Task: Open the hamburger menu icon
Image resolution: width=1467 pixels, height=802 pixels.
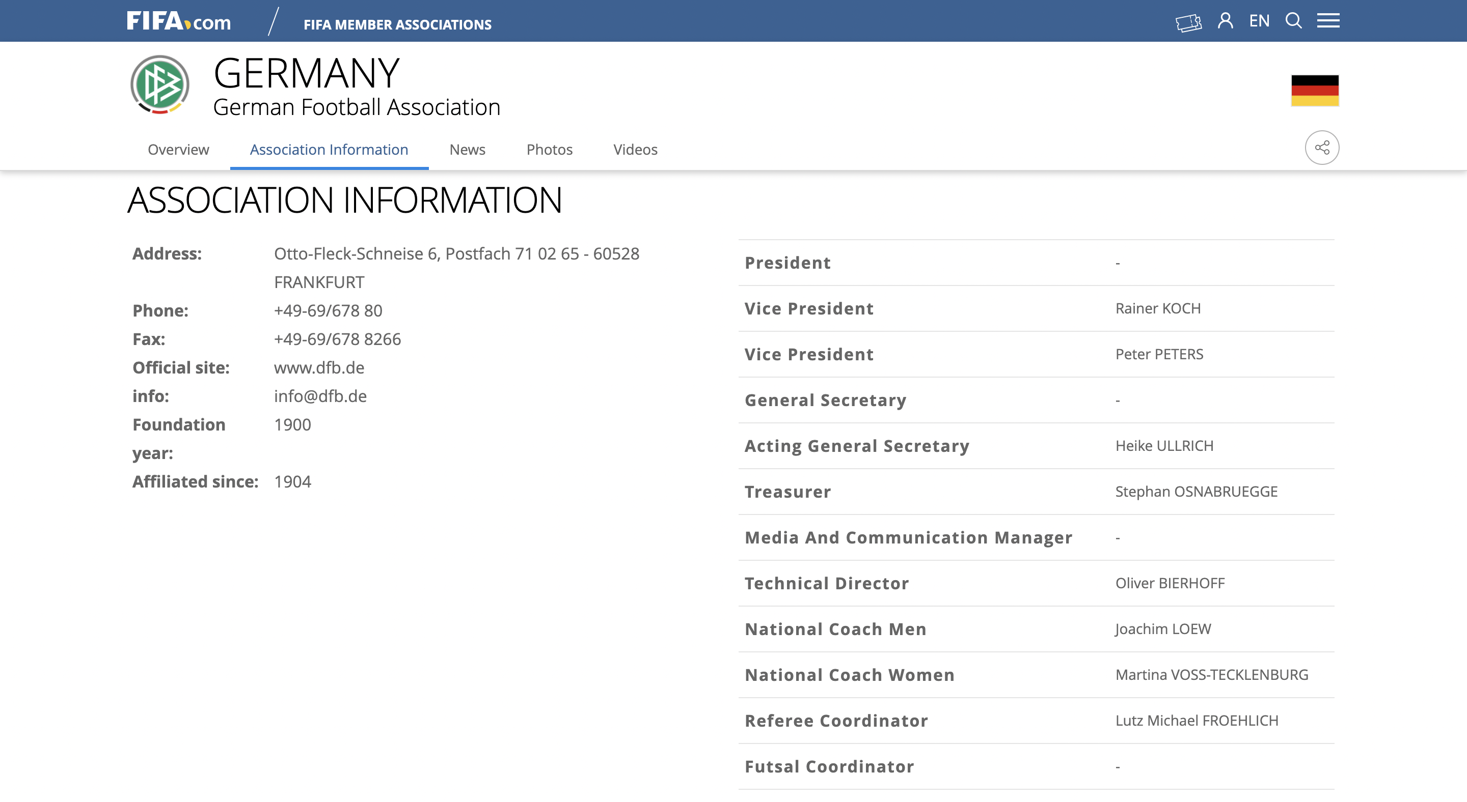Action: (x=1328, y=21)
